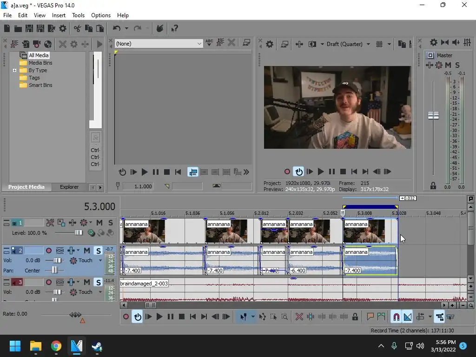Expand the By Type media folder
Screen dimensions: 476x357
click(x=14, y=71)
